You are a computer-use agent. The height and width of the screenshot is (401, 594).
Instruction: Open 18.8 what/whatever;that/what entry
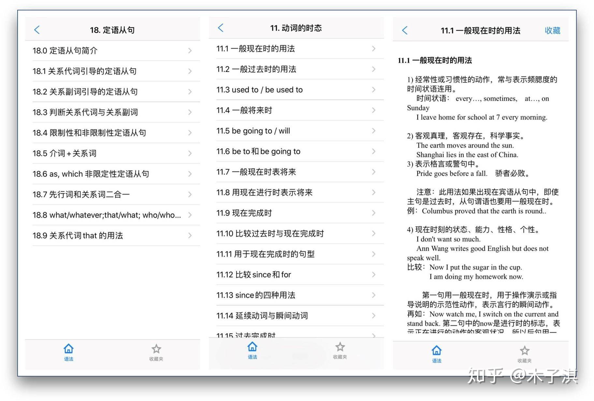[x=113, y=215]
